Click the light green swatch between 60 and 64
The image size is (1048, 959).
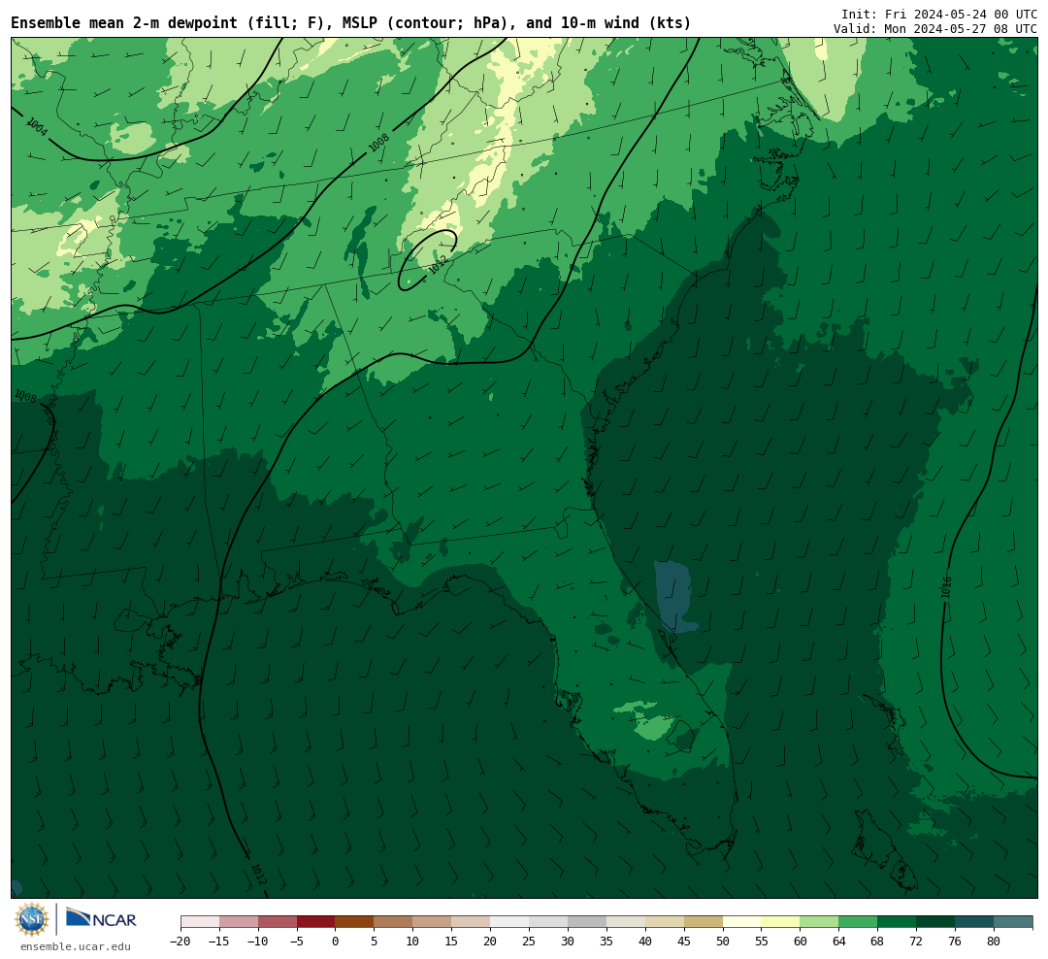[820, 922]
